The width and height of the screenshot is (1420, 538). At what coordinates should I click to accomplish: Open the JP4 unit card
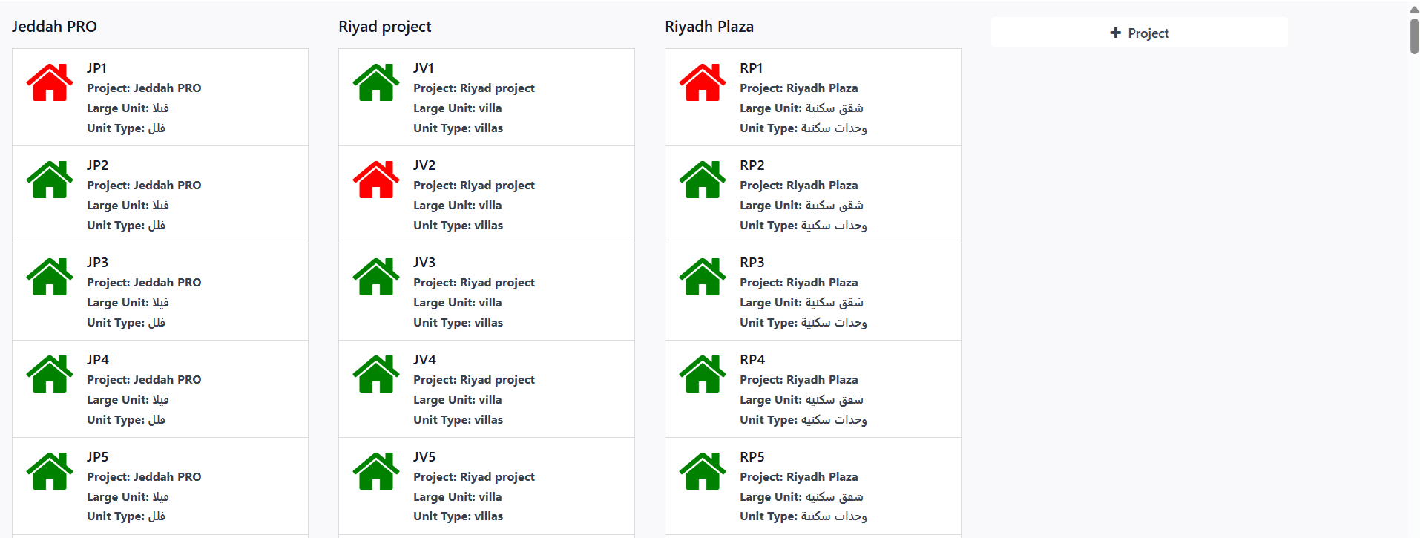point(160,389)
